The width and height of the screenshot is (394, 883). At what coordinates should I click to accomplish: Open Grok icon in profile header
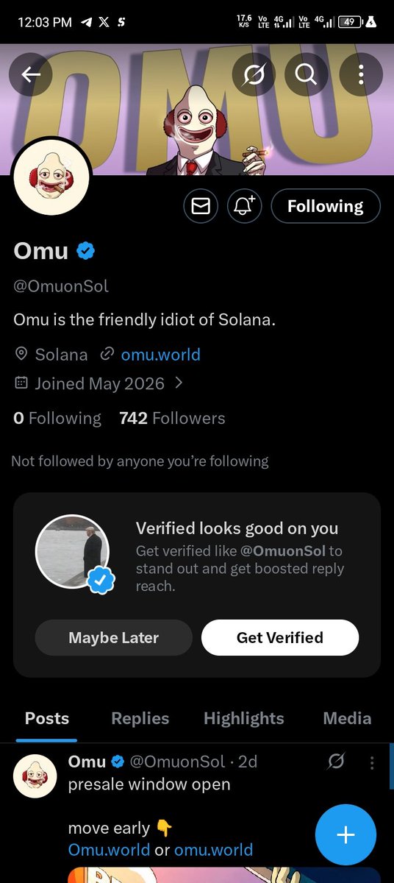tap(254, 74)
